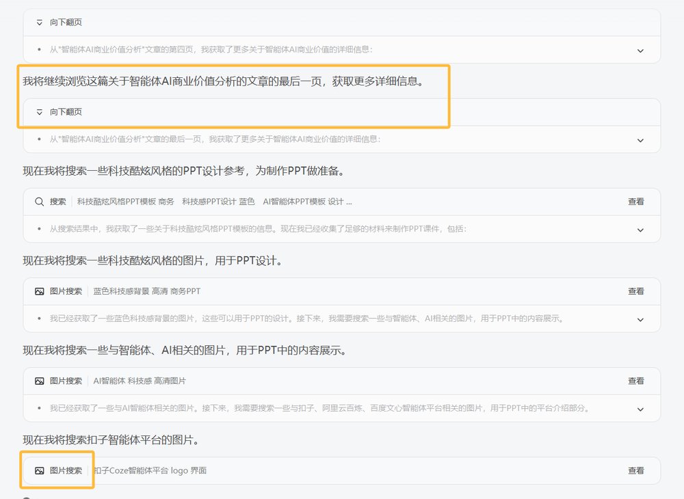Click the image icon beside 蓝色科技感背景 search
The width and height of the screenshot is (684, 499).
coord(40,291)
